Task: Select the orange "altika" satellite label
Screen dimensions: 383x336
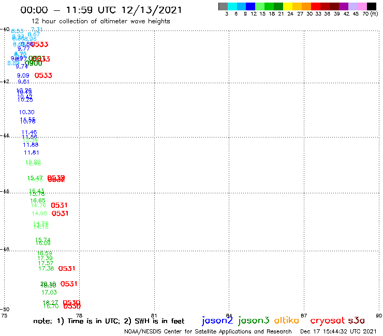Action: click(287, 320)
